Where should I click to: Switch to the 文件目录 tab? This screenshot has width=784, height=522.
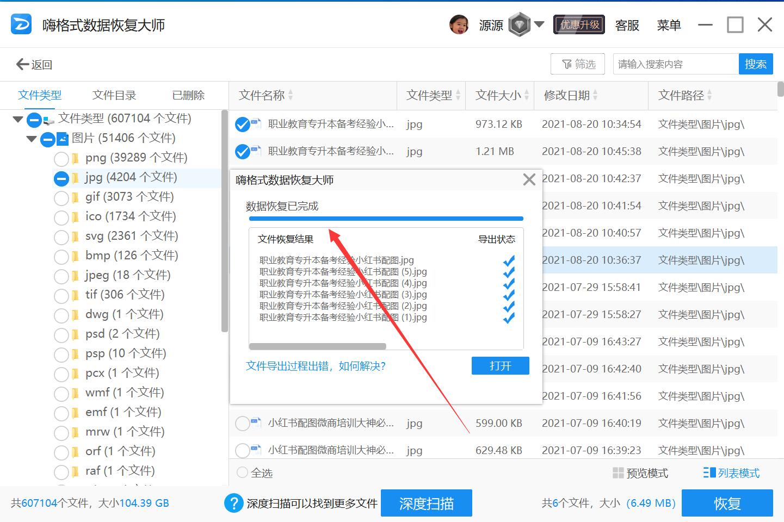(114, 95)
